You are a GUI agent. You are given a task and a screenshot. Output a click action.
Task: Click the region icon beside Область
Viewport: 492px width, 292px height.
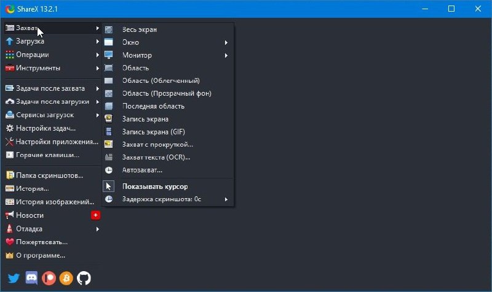tap(109, 68)
